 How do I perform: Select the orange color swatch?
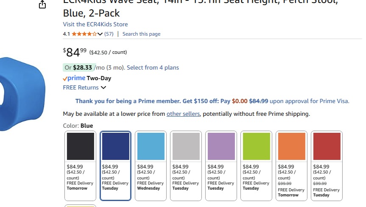292,146
